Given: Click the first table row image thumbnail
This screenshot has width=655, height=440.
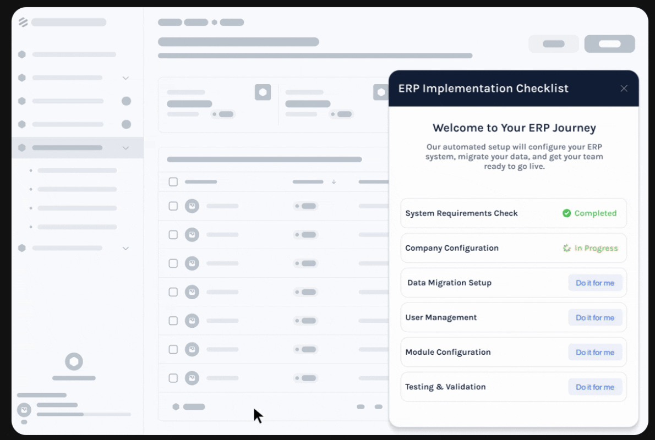Looking at the screenshot, I should 192,206.
